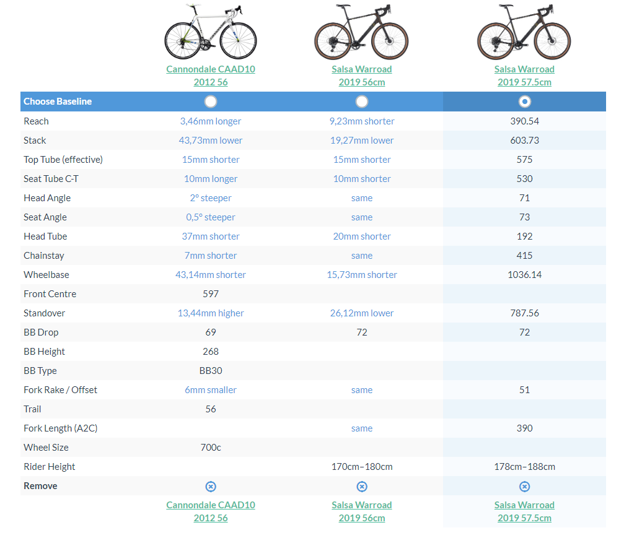Click the BB Drop row label

coord(41,332)
